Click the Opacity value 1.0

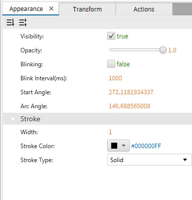pos(172,50)
